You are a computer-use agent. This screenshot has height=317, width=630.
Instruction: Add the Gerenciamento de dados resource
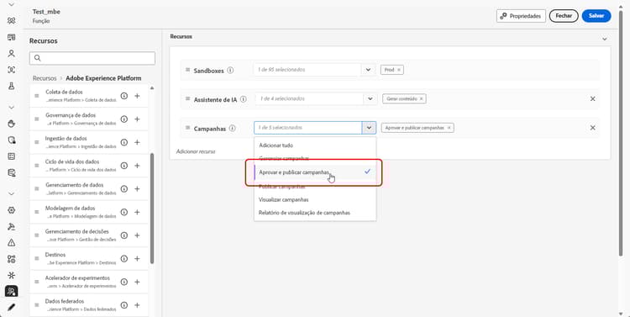137,188
